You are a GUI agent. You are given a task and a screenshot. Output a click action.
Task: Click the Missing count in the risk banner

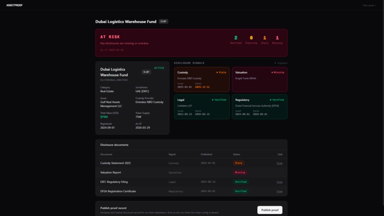coord(277,38)
